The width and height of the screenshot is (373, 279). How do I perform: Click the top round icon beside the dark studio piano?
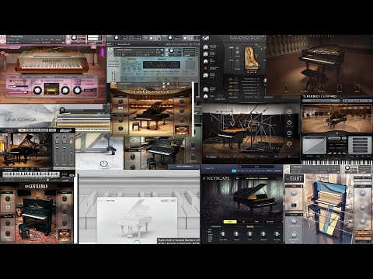click(x=289, y=112)
